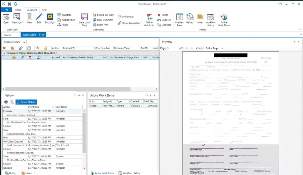Add to Watch List
303x175 pixels.
point(149,20)
